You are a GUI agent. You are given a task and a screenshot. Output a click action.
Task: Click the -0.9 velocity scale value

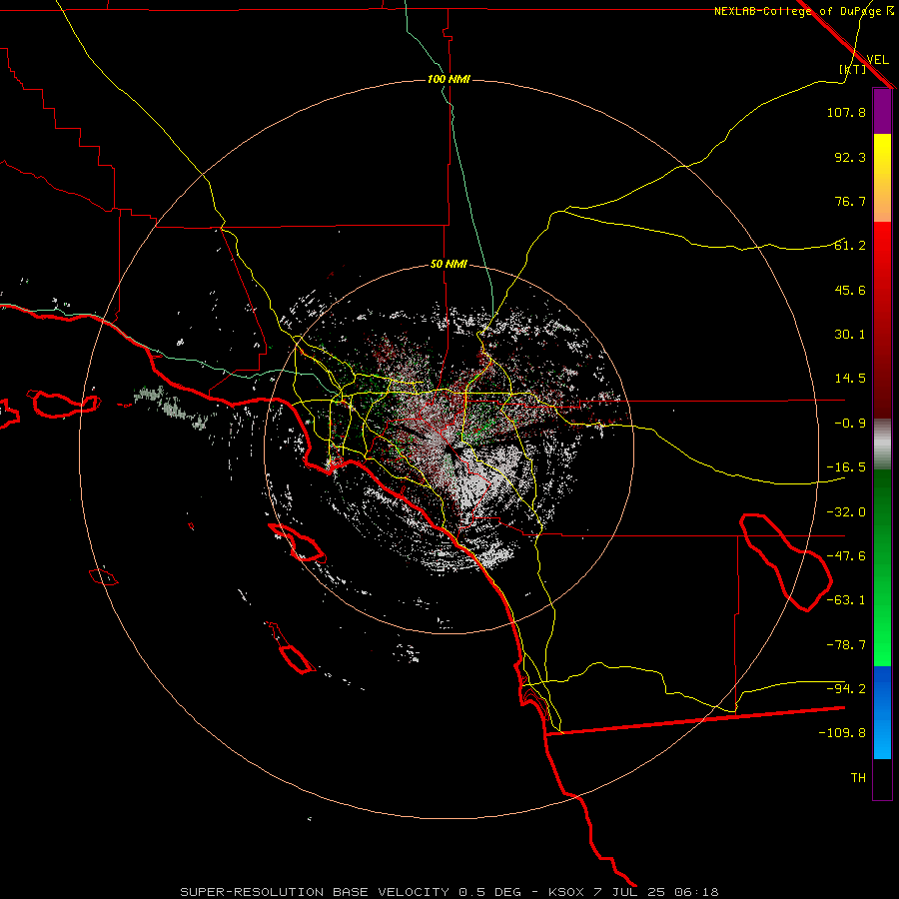pyautogui.click(x=850, y=424)
